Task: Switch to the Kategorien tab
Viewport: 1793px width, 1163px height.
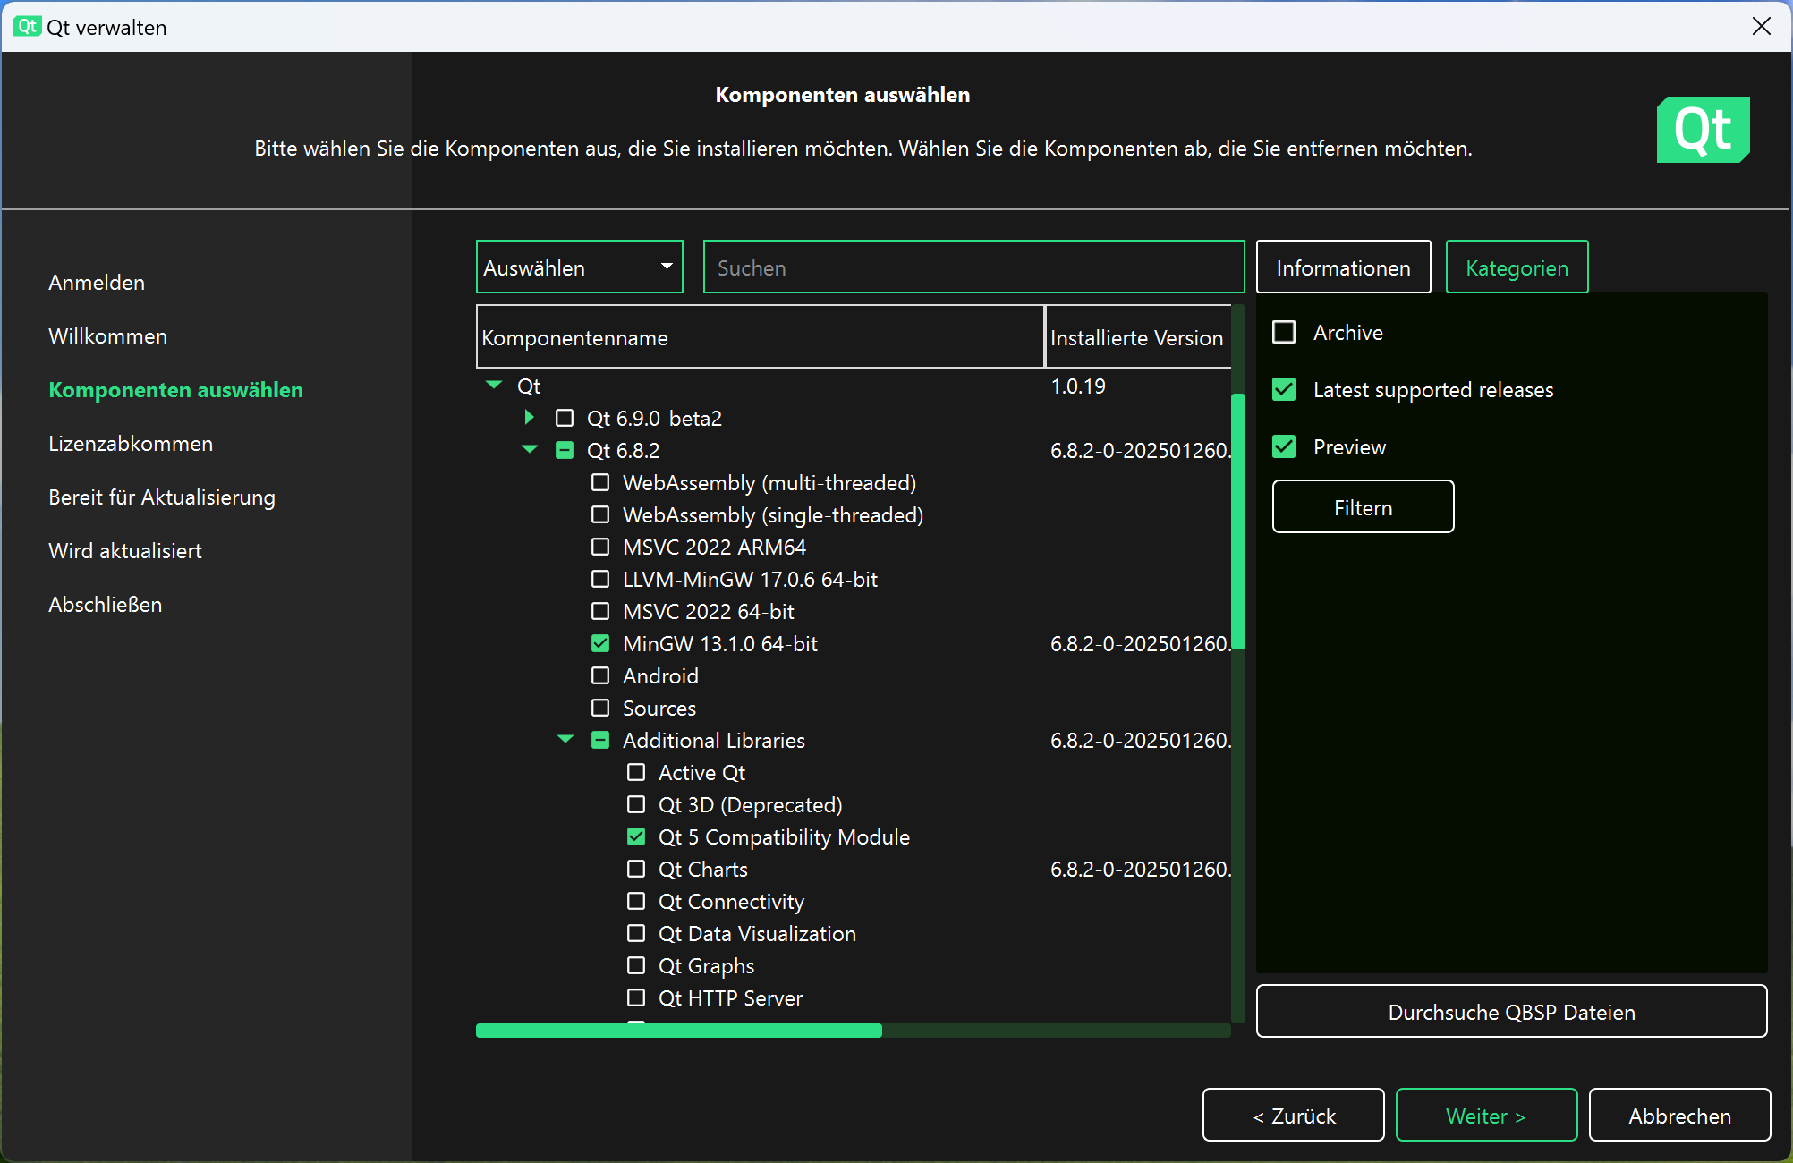Action: pyautogui.click(x=1517, y=267)
